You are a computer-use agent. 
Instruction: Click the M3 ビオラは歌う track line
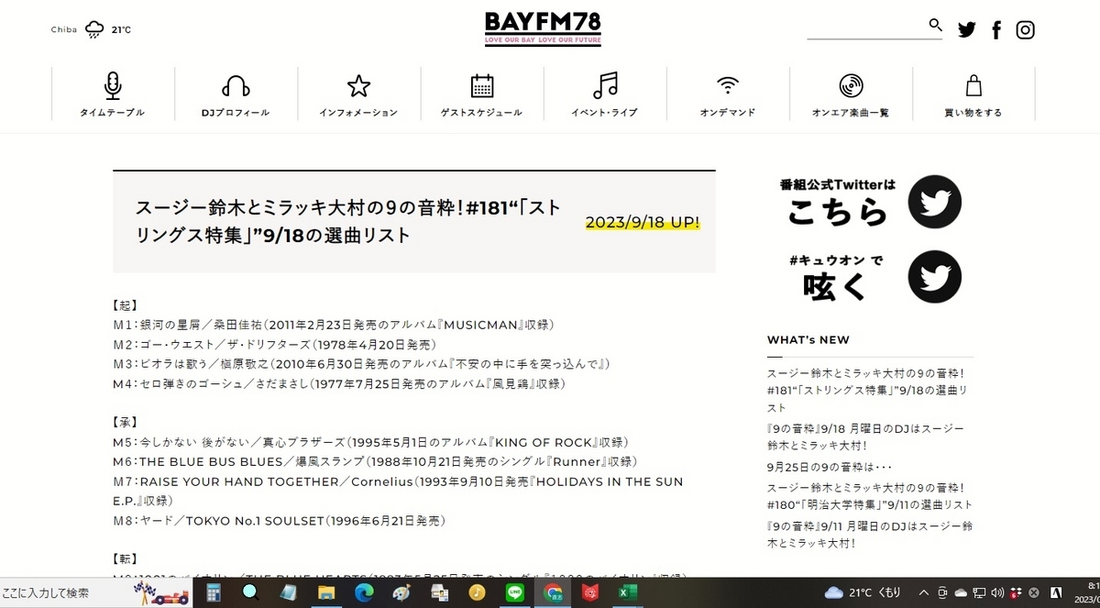[x=361, y=364]
